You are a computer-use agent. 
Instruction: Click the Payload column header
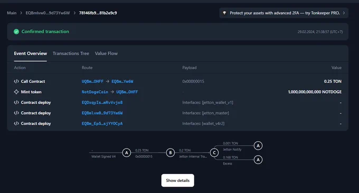coord(190,68)
